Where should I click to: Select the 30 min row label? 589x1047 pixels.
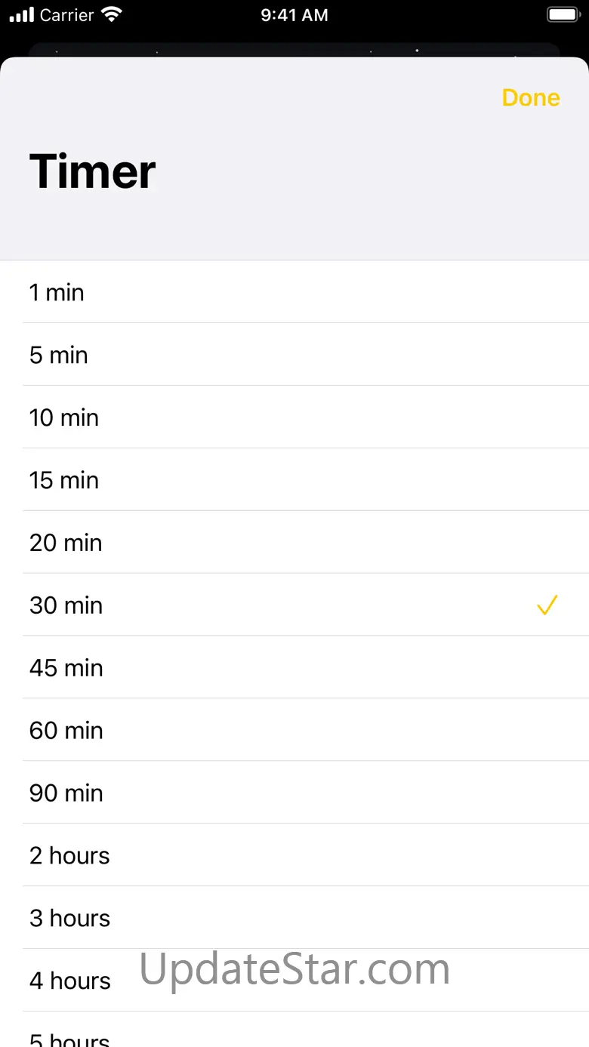tap(66, 605)
